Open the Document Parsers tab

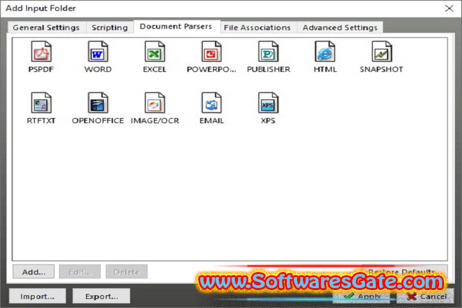tap(176, 26)
